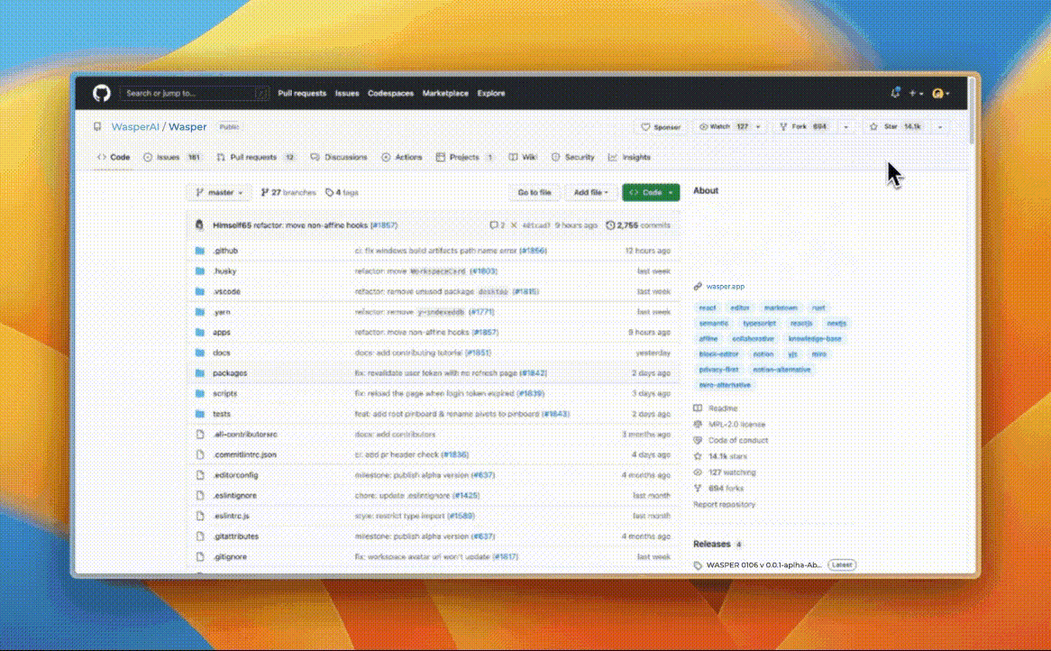View the 4 tags link
Viewport: 1051px width, 651px height.
342,192
